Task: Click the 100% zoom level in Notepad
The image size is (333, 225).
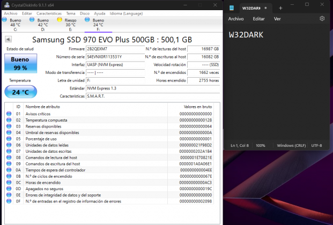Action: click(x=261, y=145)
